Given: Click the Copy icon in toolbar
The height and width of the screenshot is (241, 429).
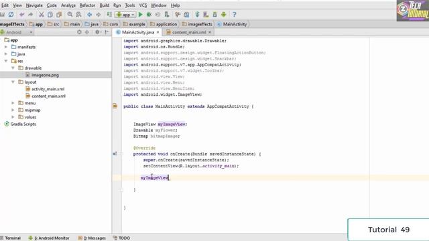Looking at the screenshot, I should coord(50,15).
